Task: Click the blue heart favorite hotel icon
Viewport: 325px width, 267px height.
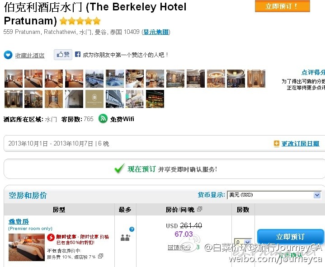Action: click(x=8, y=55)
